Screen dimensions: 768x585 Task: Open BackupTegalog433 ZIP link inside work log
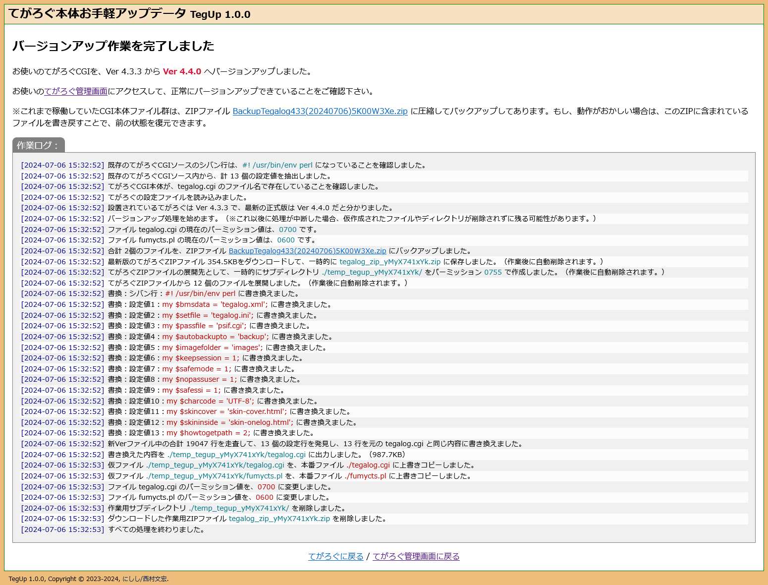click(307, 251)
